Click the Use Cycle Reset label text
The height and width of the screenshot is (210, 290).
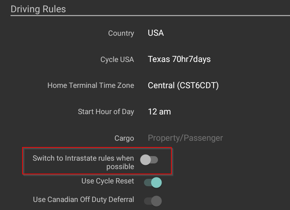point(107,181)
